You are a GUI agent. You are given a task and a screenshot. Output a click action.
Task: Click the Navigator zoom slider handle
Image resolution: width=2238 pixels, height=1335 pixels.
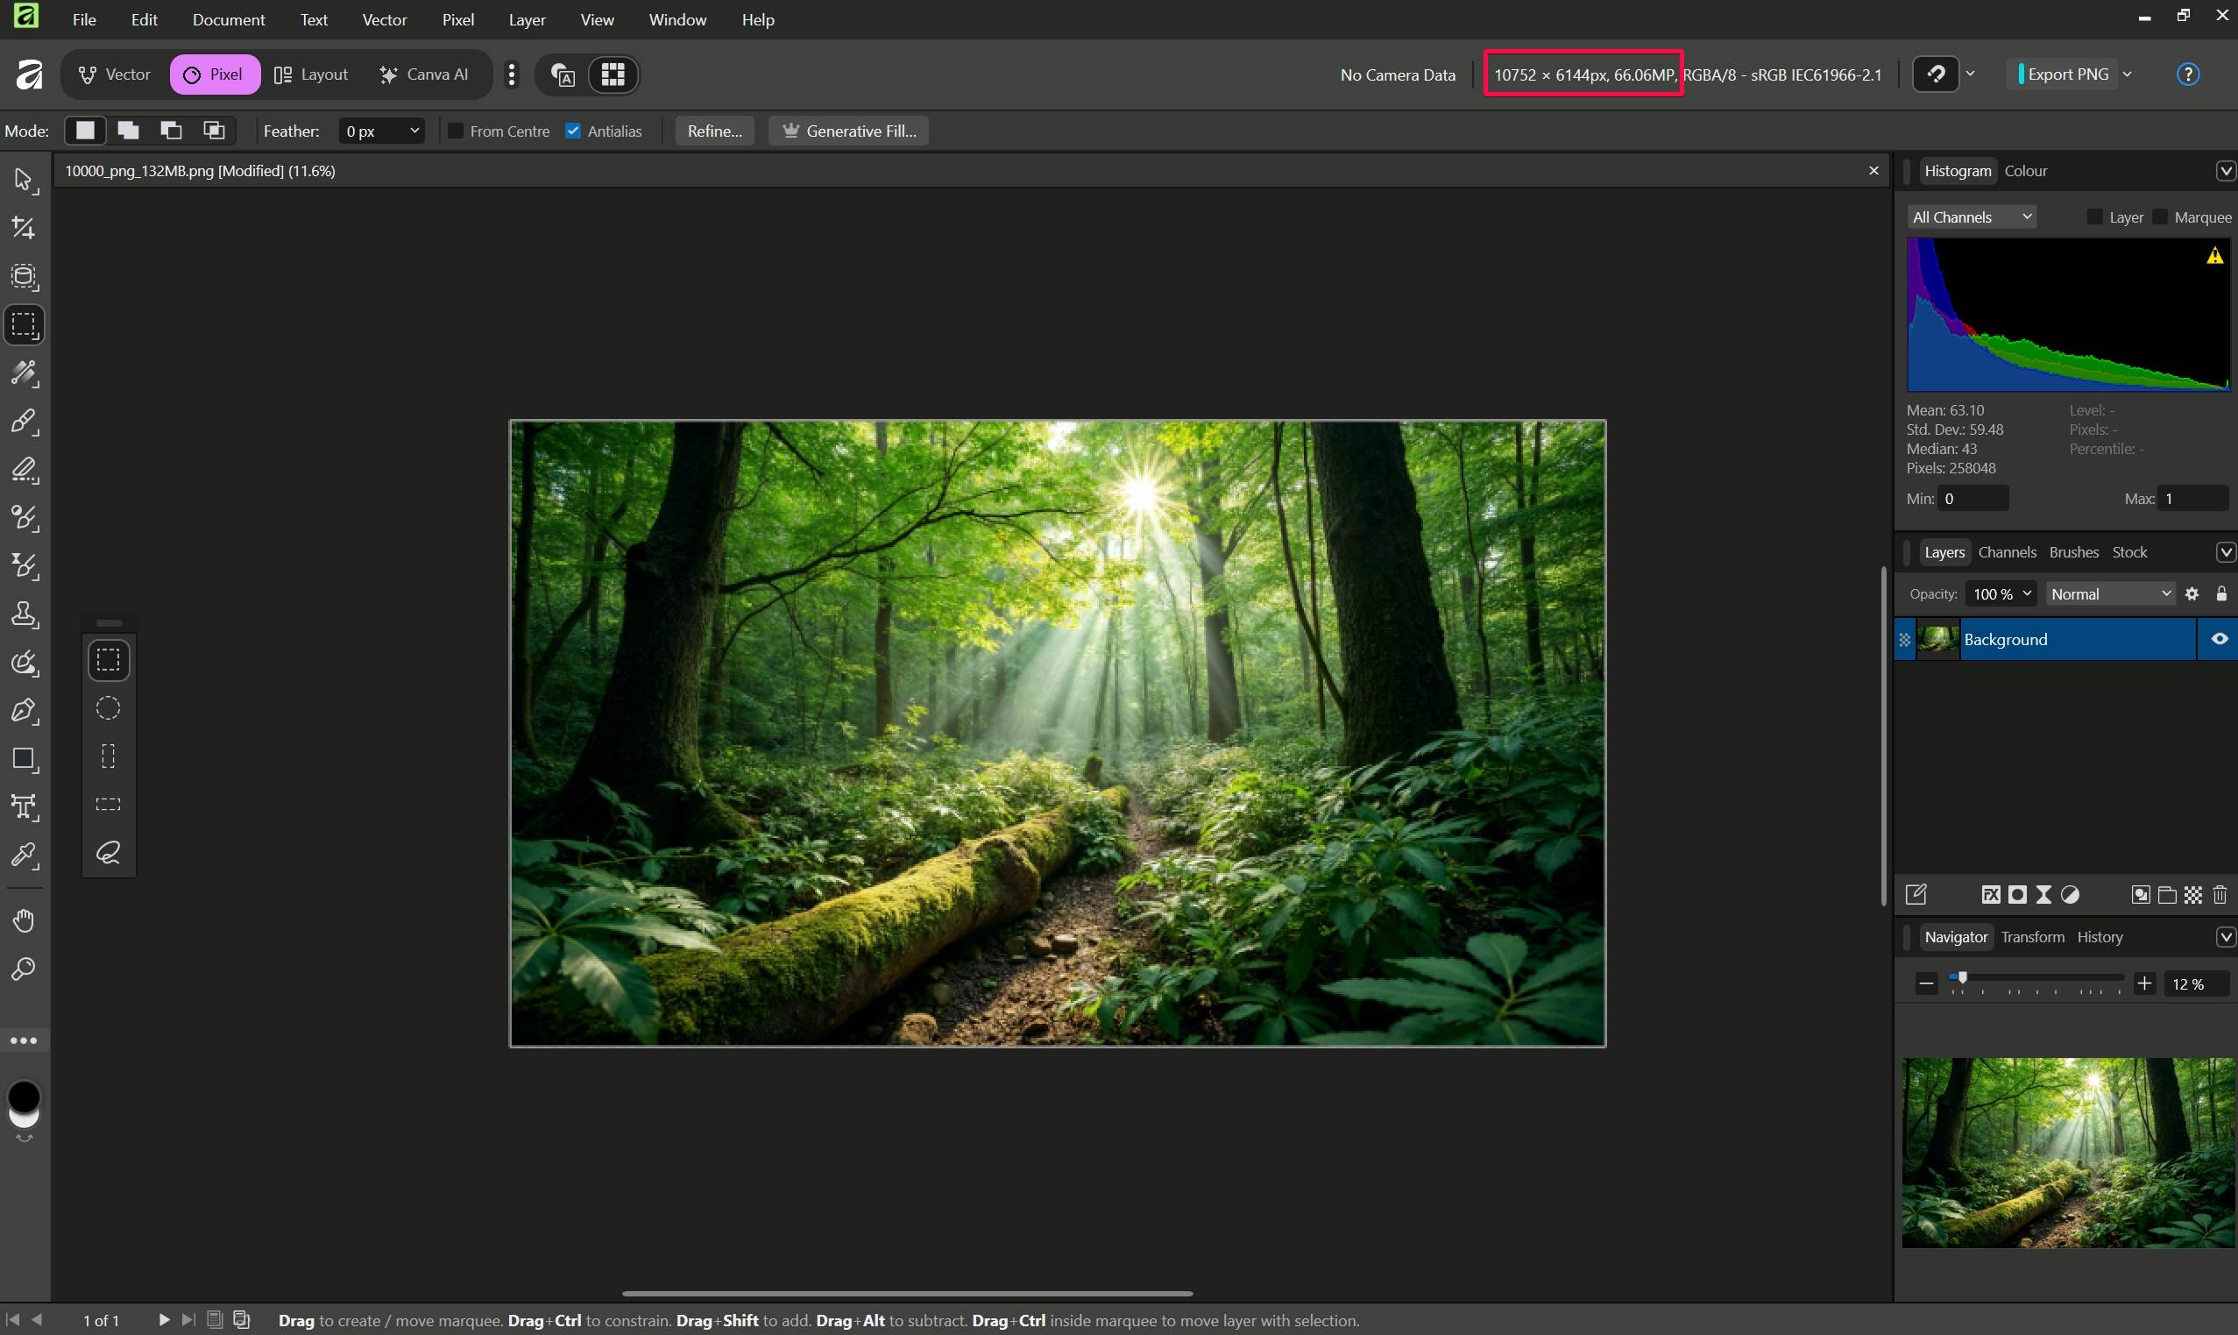tap(1962, 978)
